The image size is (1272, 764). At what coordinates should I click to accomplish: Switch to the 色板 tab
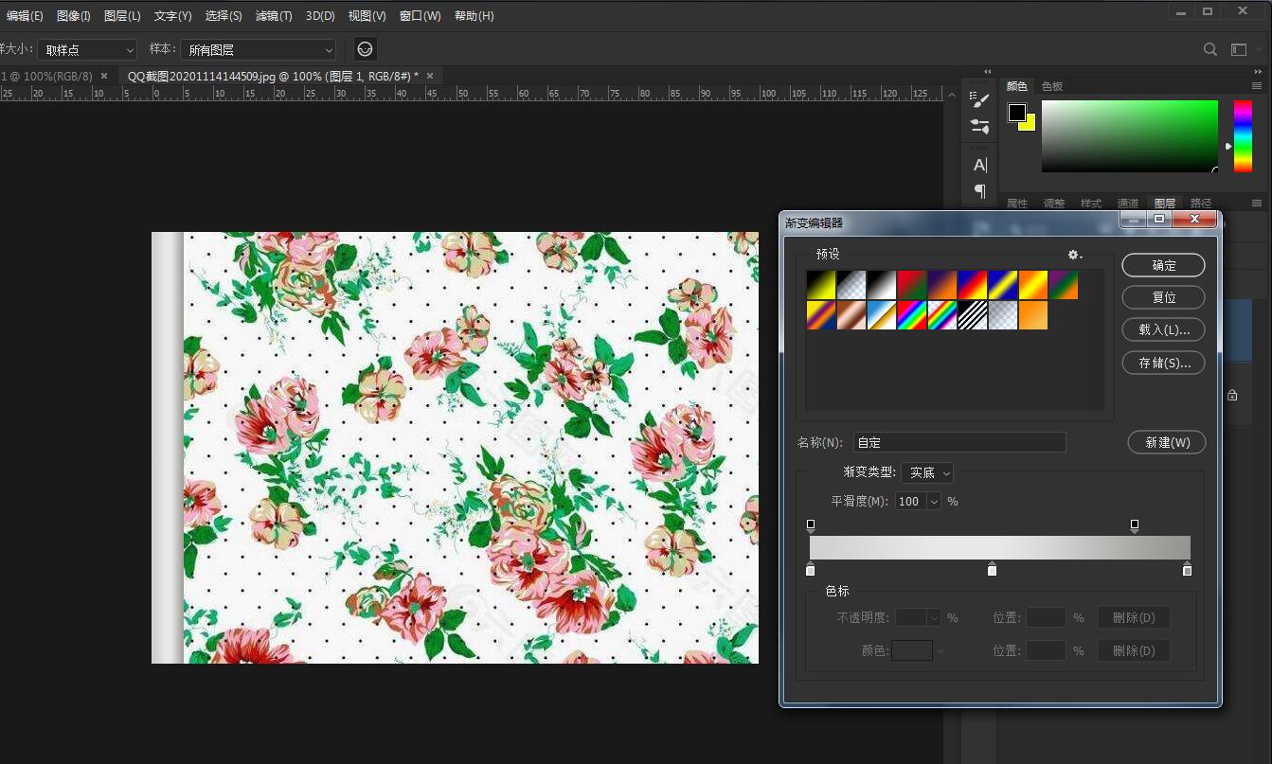click(1052, 86)
